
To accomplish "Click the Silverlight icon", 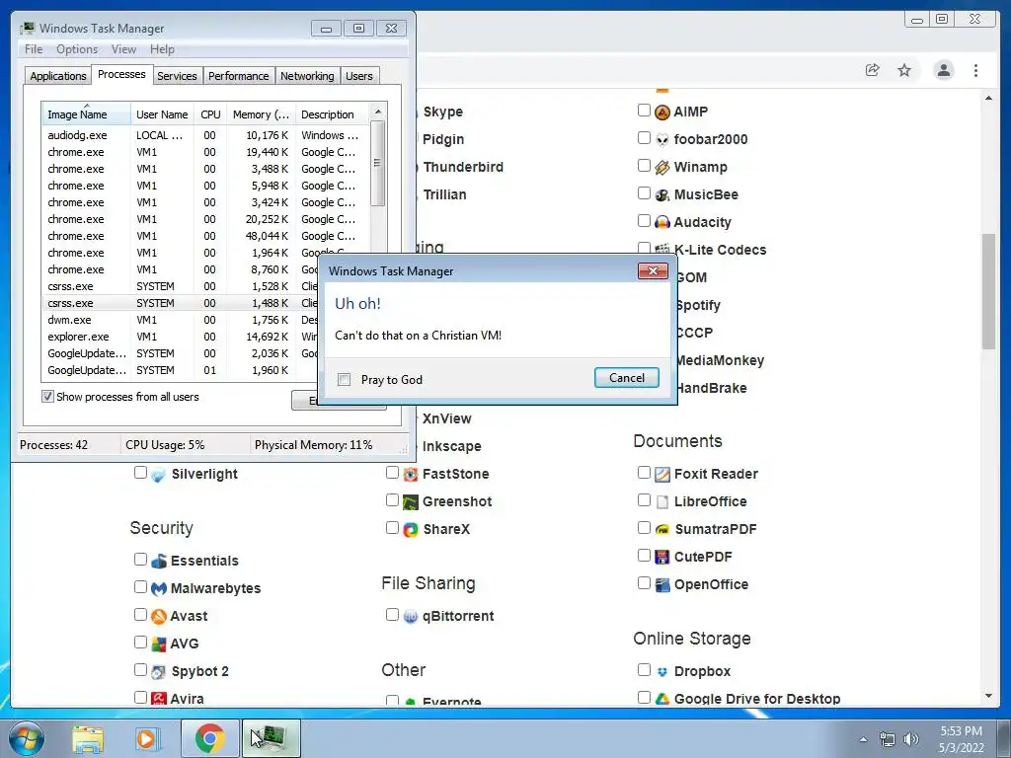I will pyautogui.click(x=159, y=475).
